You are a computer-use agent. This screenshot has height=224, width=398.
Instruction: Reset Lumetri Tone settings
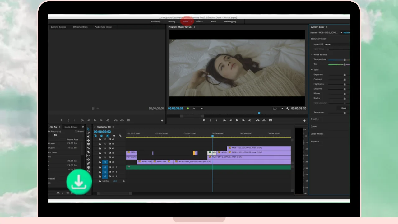point(344,108)
